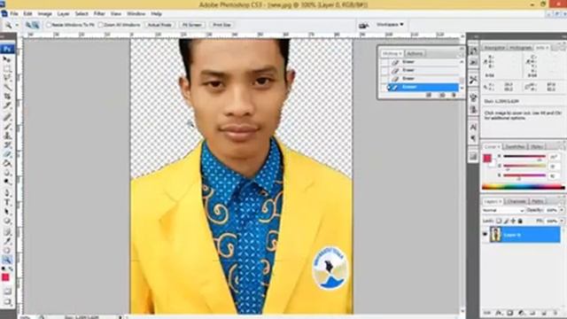Select the Horizontal Type tool
Image resolution: width=567 pixels, height=319 pixels.
(x=6, y=203)
